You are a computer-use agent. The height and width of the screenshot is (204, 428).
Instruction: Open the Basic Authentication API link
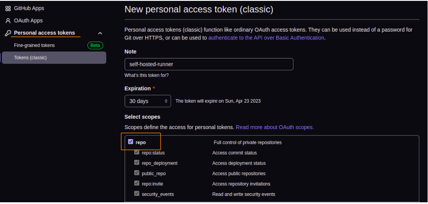tap(266, 38)
